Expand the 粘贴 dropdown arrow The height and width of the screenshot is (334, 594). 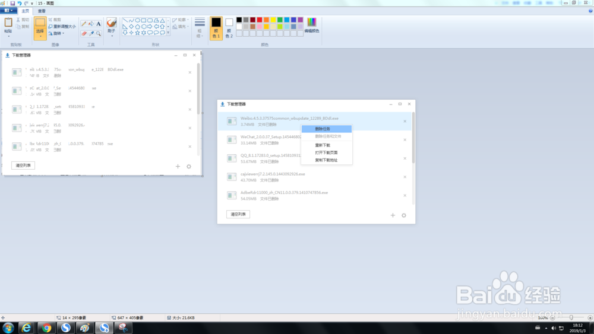pos(8,36)
